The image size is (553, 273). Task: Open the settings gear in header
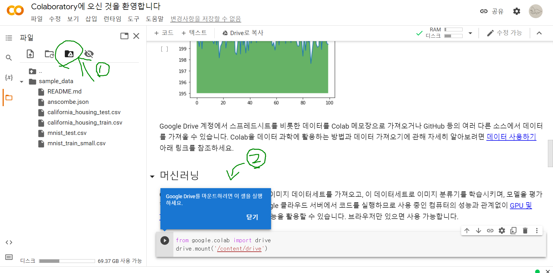pyautogui.click(x=517, y=11)
